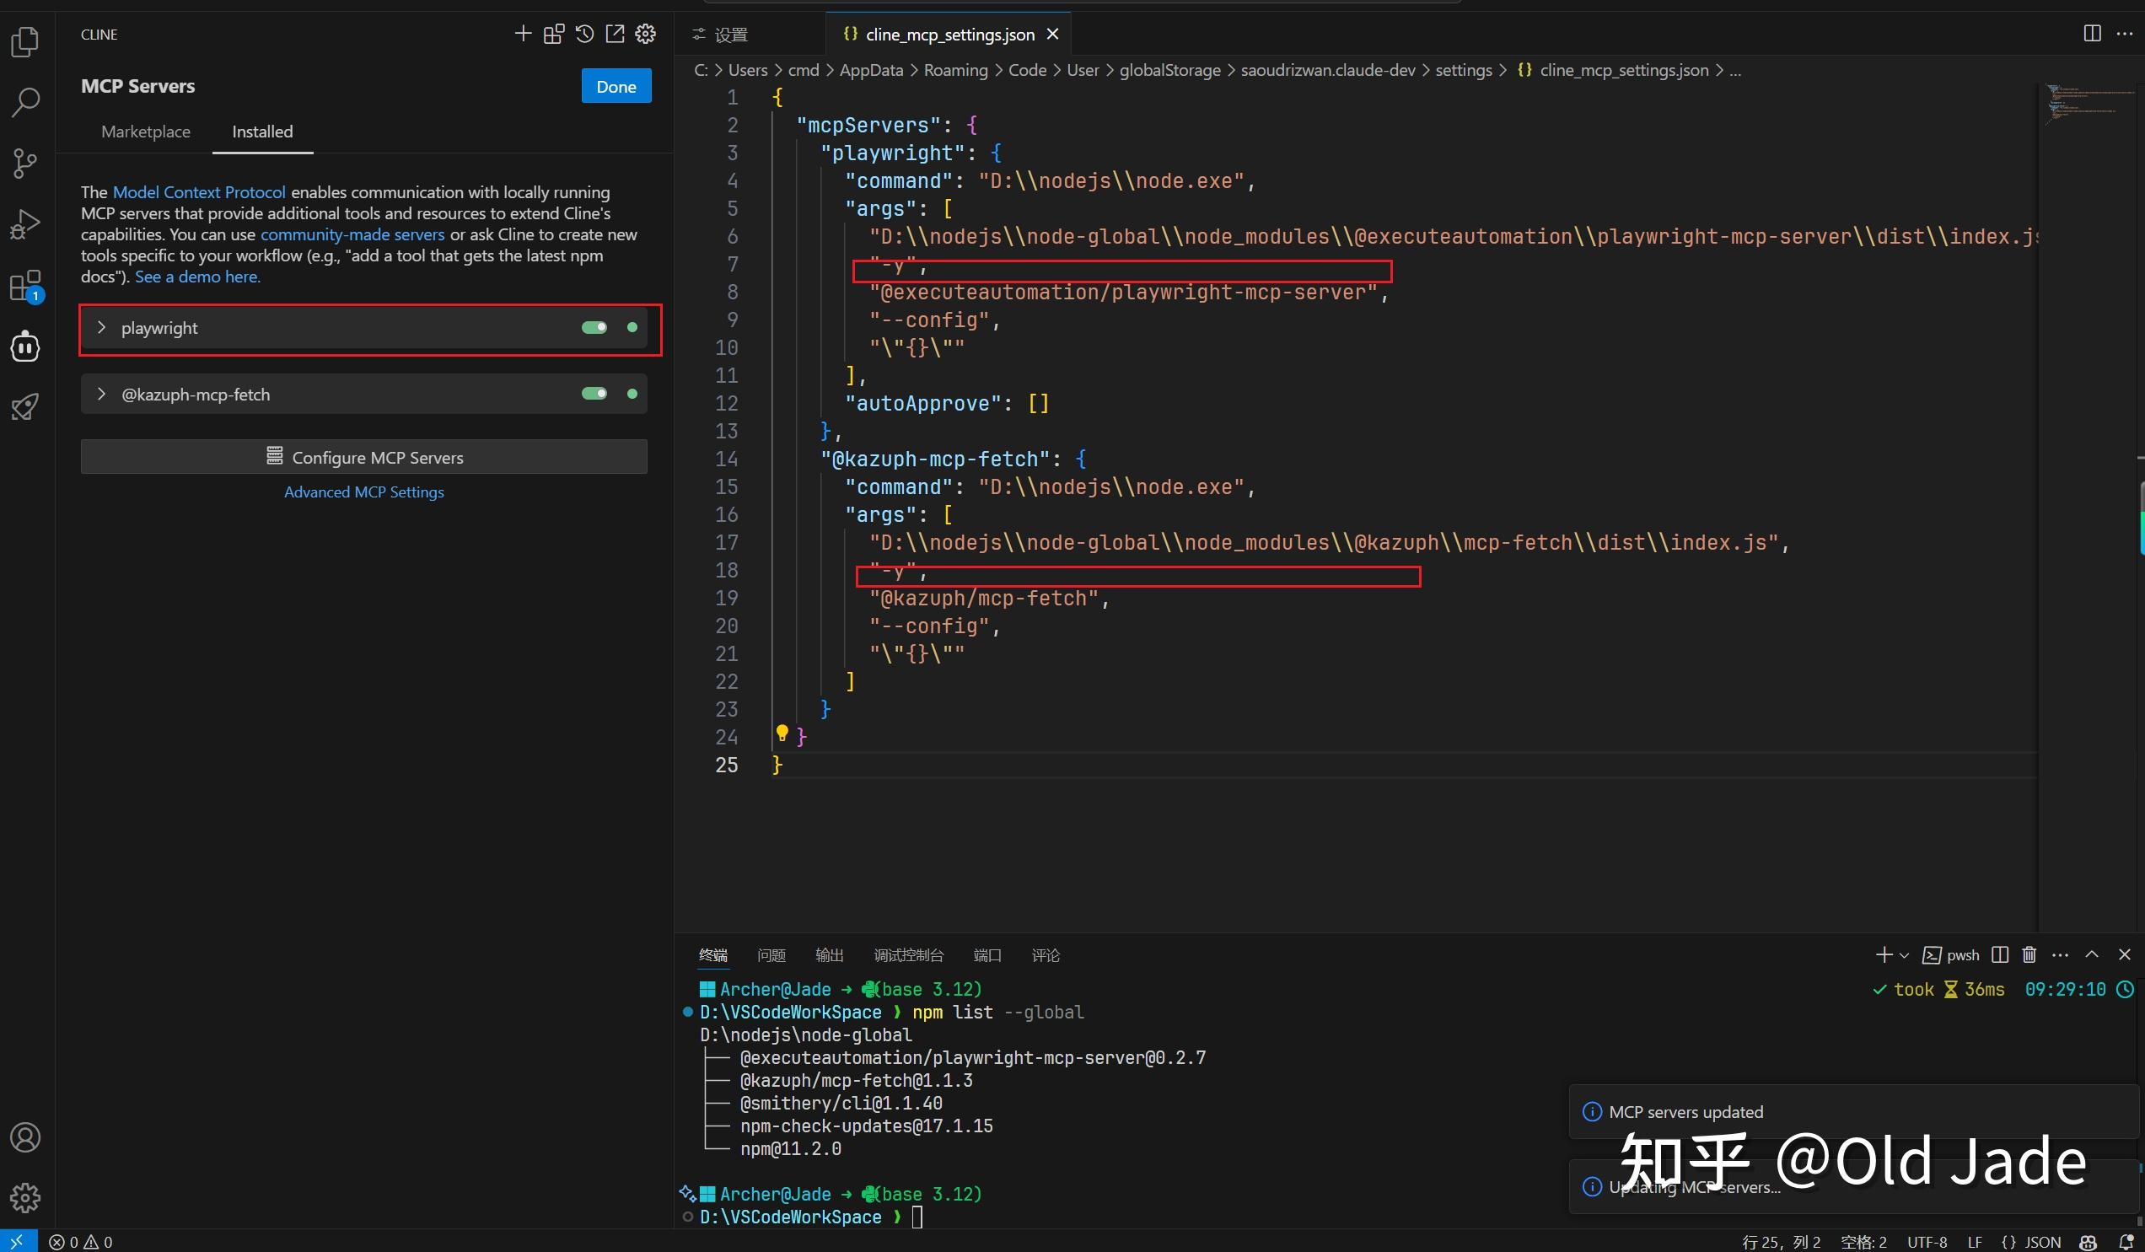The width and height of the screenshot is (2145, 1252).
Task: Disable the @kazuph-mcp-fetch MCP server
Action: (594, 393)
